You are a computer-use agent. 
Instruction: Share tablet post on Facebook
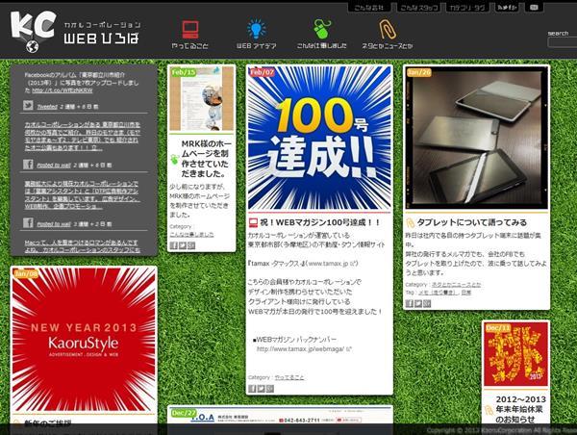click(410, 303)
